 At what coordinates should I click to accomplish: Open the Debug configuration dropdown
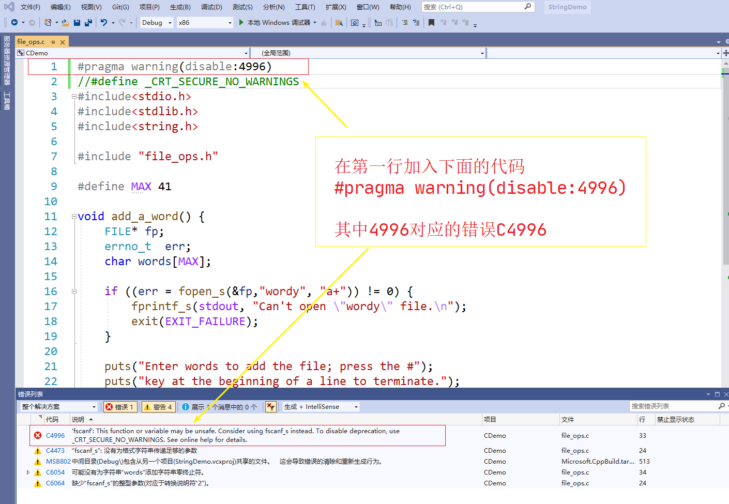click(x=157, y=22)
